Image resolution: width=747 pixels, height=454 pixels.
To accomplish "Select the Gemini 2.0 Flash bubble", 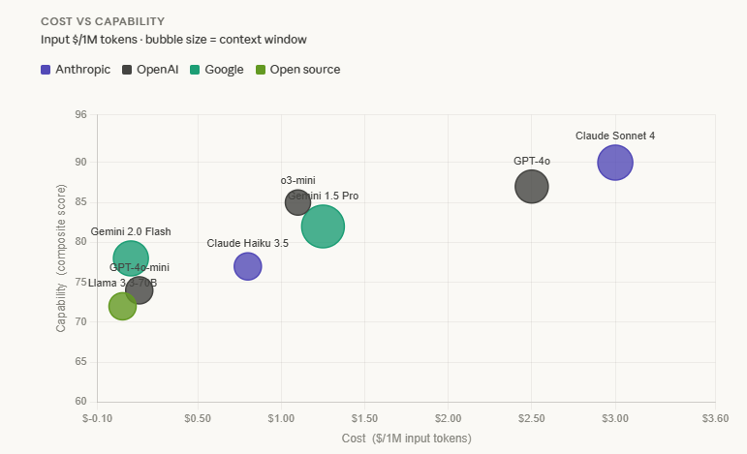I will tap(130, 256).
